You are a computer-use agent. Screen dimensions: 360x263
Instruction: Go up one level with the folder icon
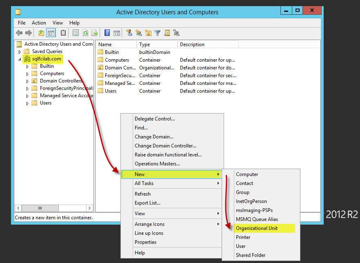pos(41,33)
